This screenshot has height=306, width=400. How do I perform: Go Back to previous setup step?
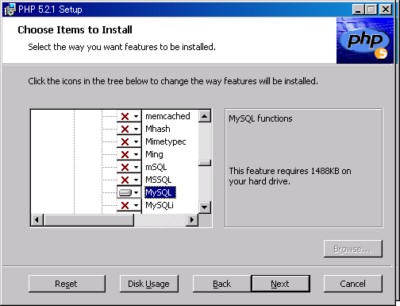tap(221, 284)
